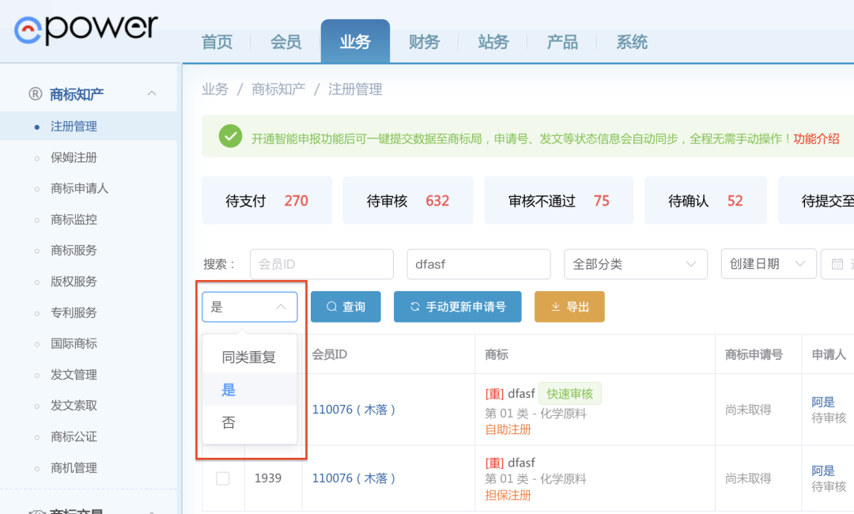This screenshot has width=854, height=514.
Task: Open the 会员 top navigation tab
Action: [x=285, y=42]
